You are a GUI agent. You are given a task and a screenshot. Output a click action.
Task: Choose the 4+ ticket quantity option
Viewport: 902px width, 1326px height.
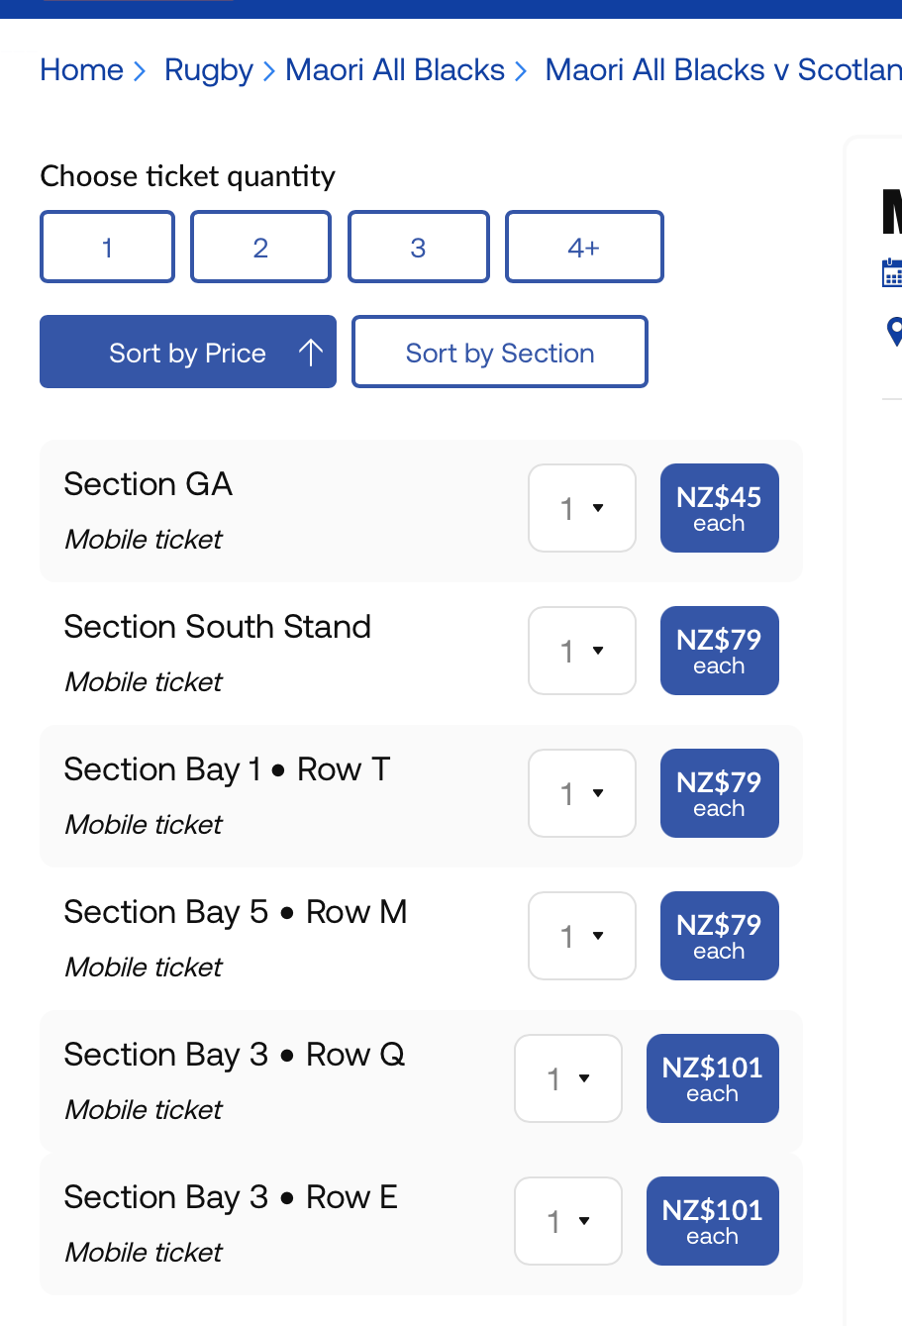click(583, 247)
